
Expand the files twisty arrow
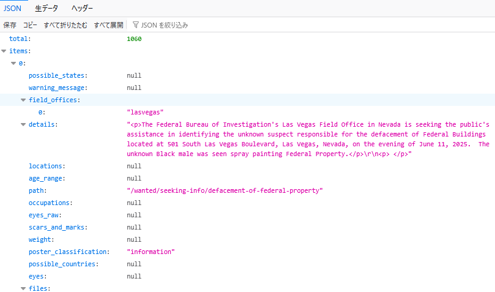[x=23, y=288]
